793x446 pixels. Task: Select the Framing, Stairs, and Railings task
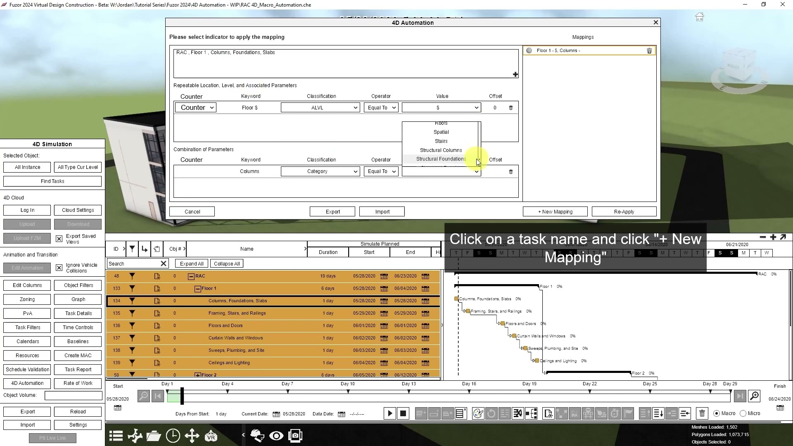[x=237, y=313]
